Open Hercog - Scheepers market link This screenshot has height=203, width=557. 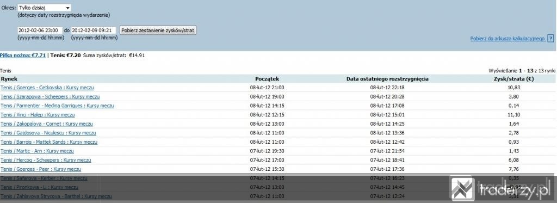[46, 160]
